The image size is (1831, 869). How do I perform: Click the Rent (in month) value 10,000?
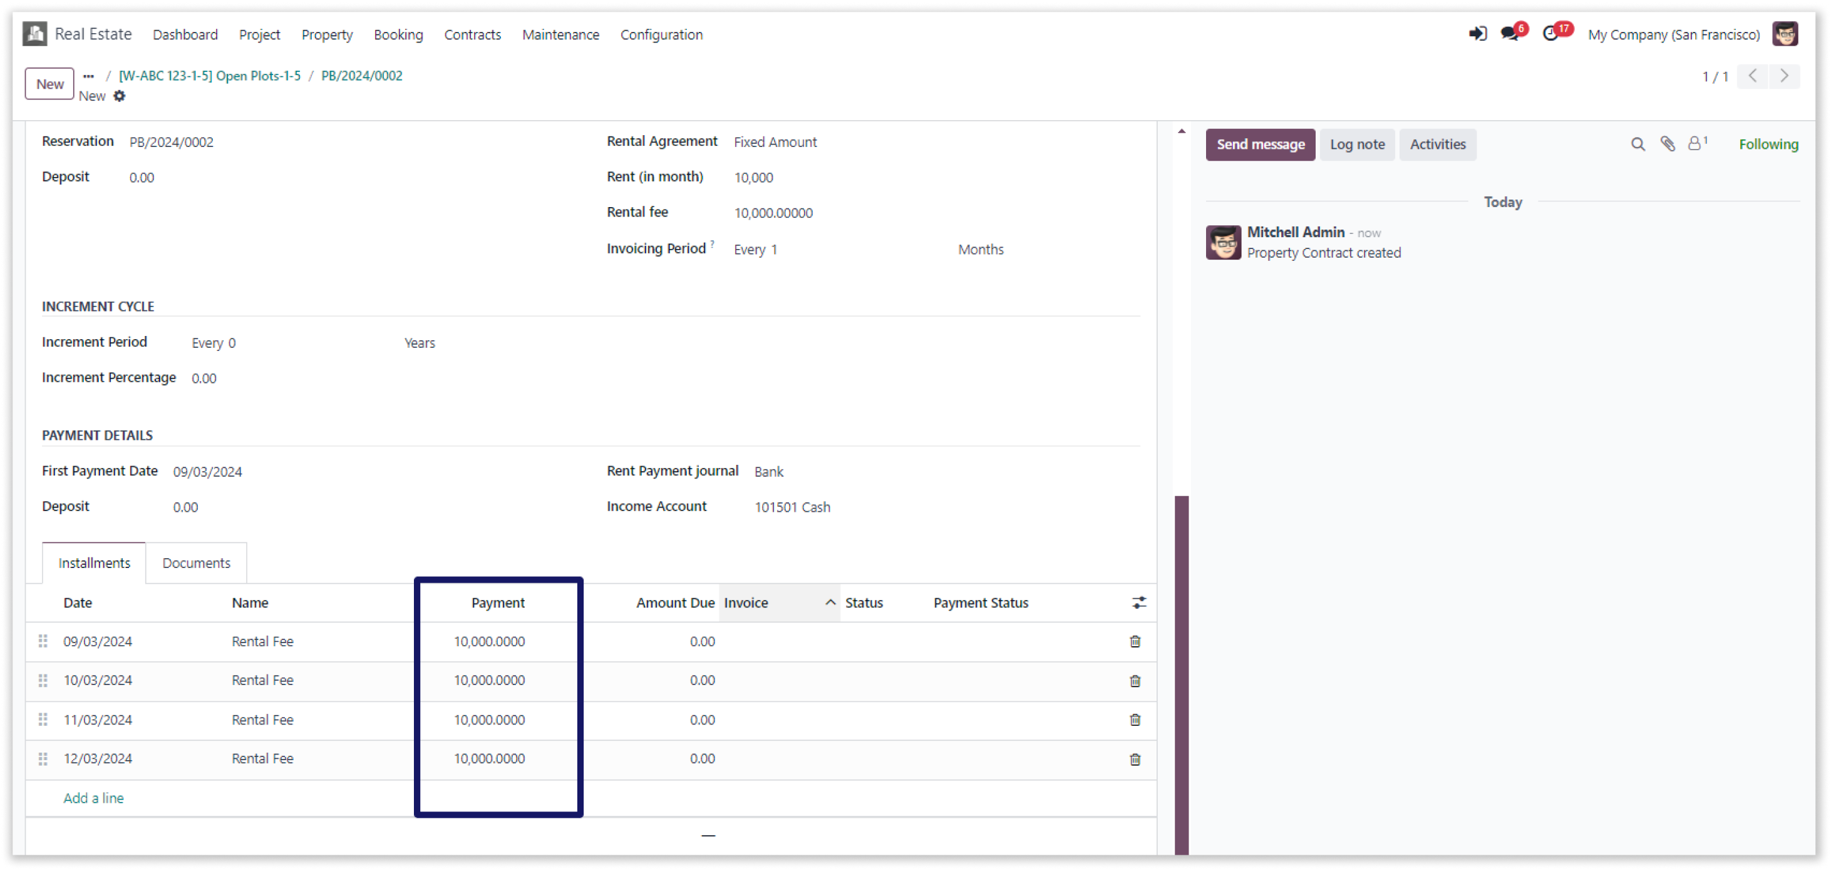[753, 178]
